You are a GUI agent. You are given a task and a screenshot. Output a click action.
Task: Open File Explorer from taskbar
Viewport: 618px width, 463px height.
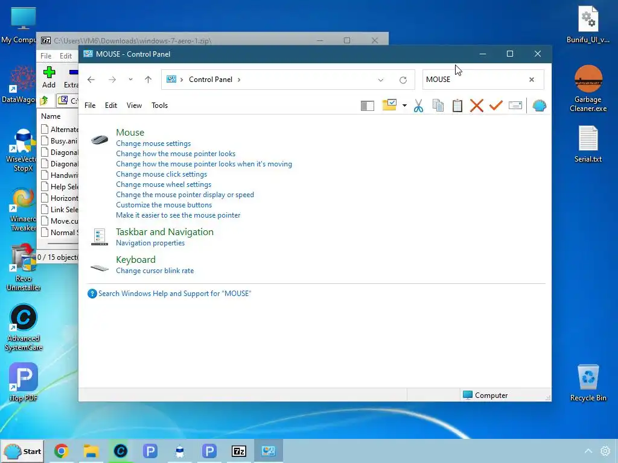click(91, 451)
